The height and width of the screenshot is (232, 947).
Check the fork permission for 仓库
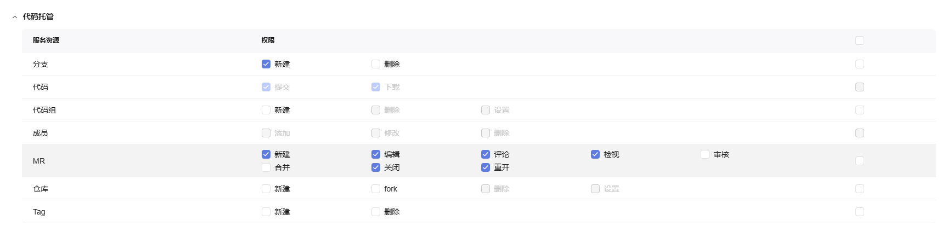pyautogui.click(x=376, y=189)
